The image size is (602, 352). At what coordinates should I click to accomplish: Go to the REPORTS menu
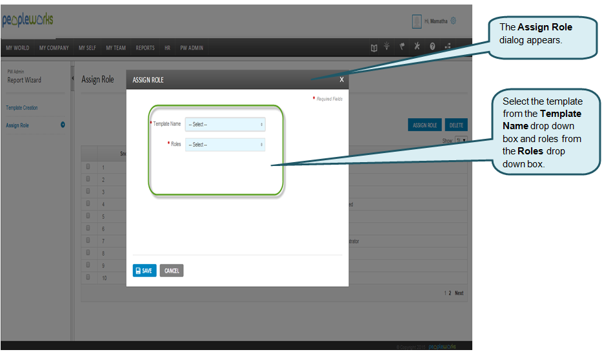click(x=145, y=48)
